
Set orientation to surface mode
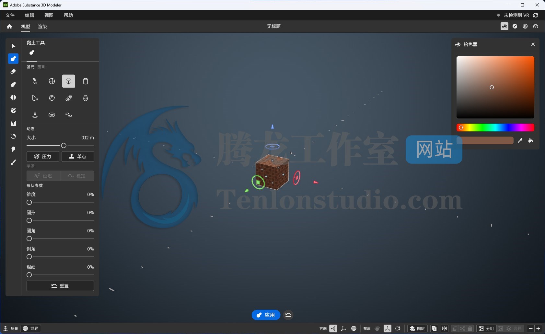pyautogui.click(x=333, y=328)
